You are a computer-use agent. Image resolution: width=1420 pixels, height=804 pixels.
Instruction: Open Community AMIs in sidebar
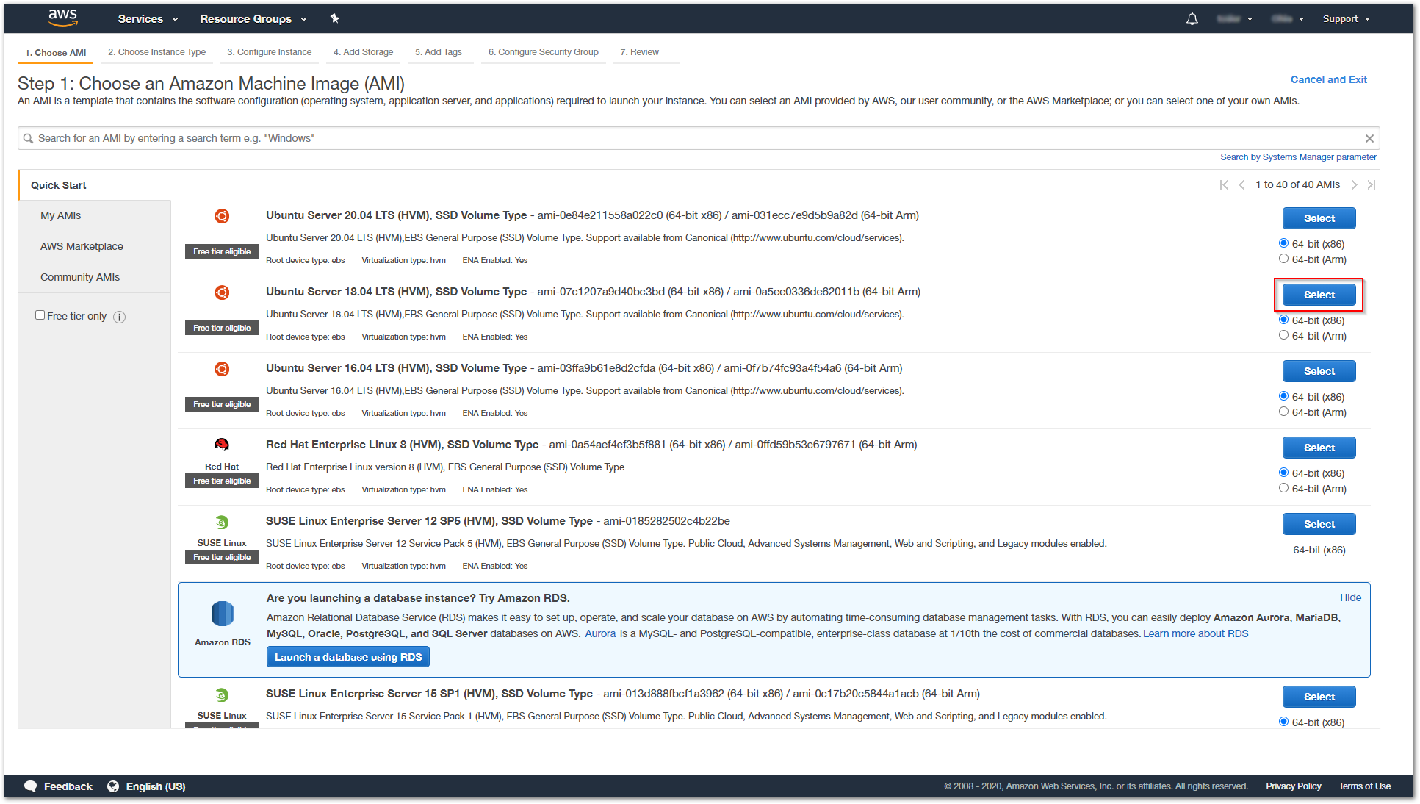point(95,277)
